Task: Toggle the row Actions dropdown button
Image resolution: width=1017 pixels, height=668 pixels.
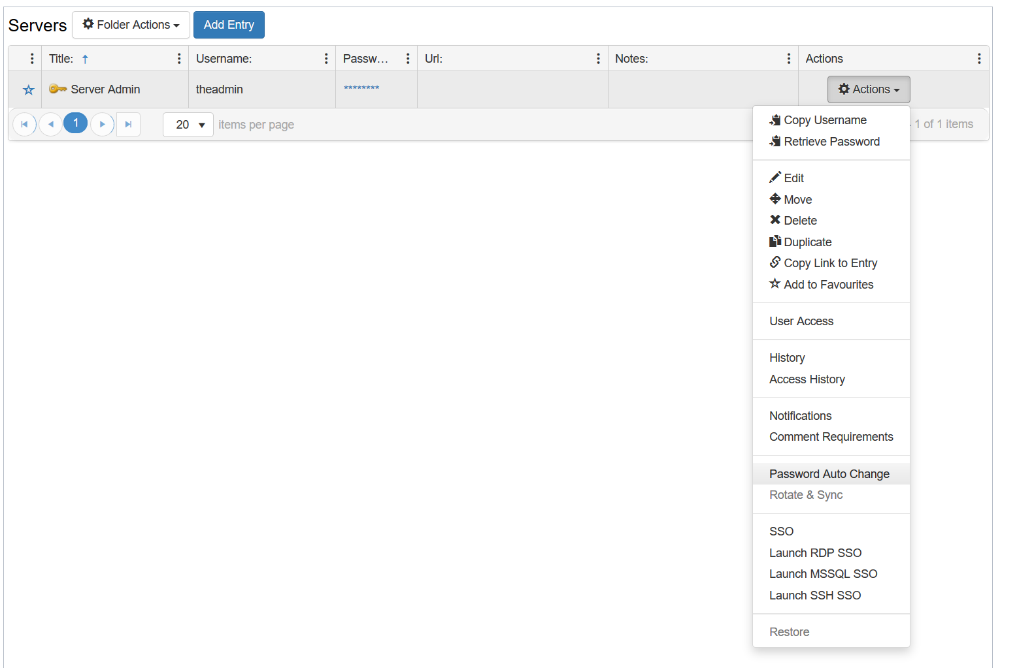Action: pos(869,89)
